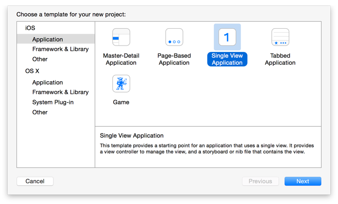Click the Cancel button
The width and height of the screenshot is (338, 204).
coord(35,181)
